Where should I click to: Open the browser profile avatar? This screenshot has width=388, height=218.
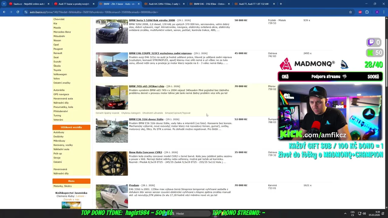[x=377, y=12]
